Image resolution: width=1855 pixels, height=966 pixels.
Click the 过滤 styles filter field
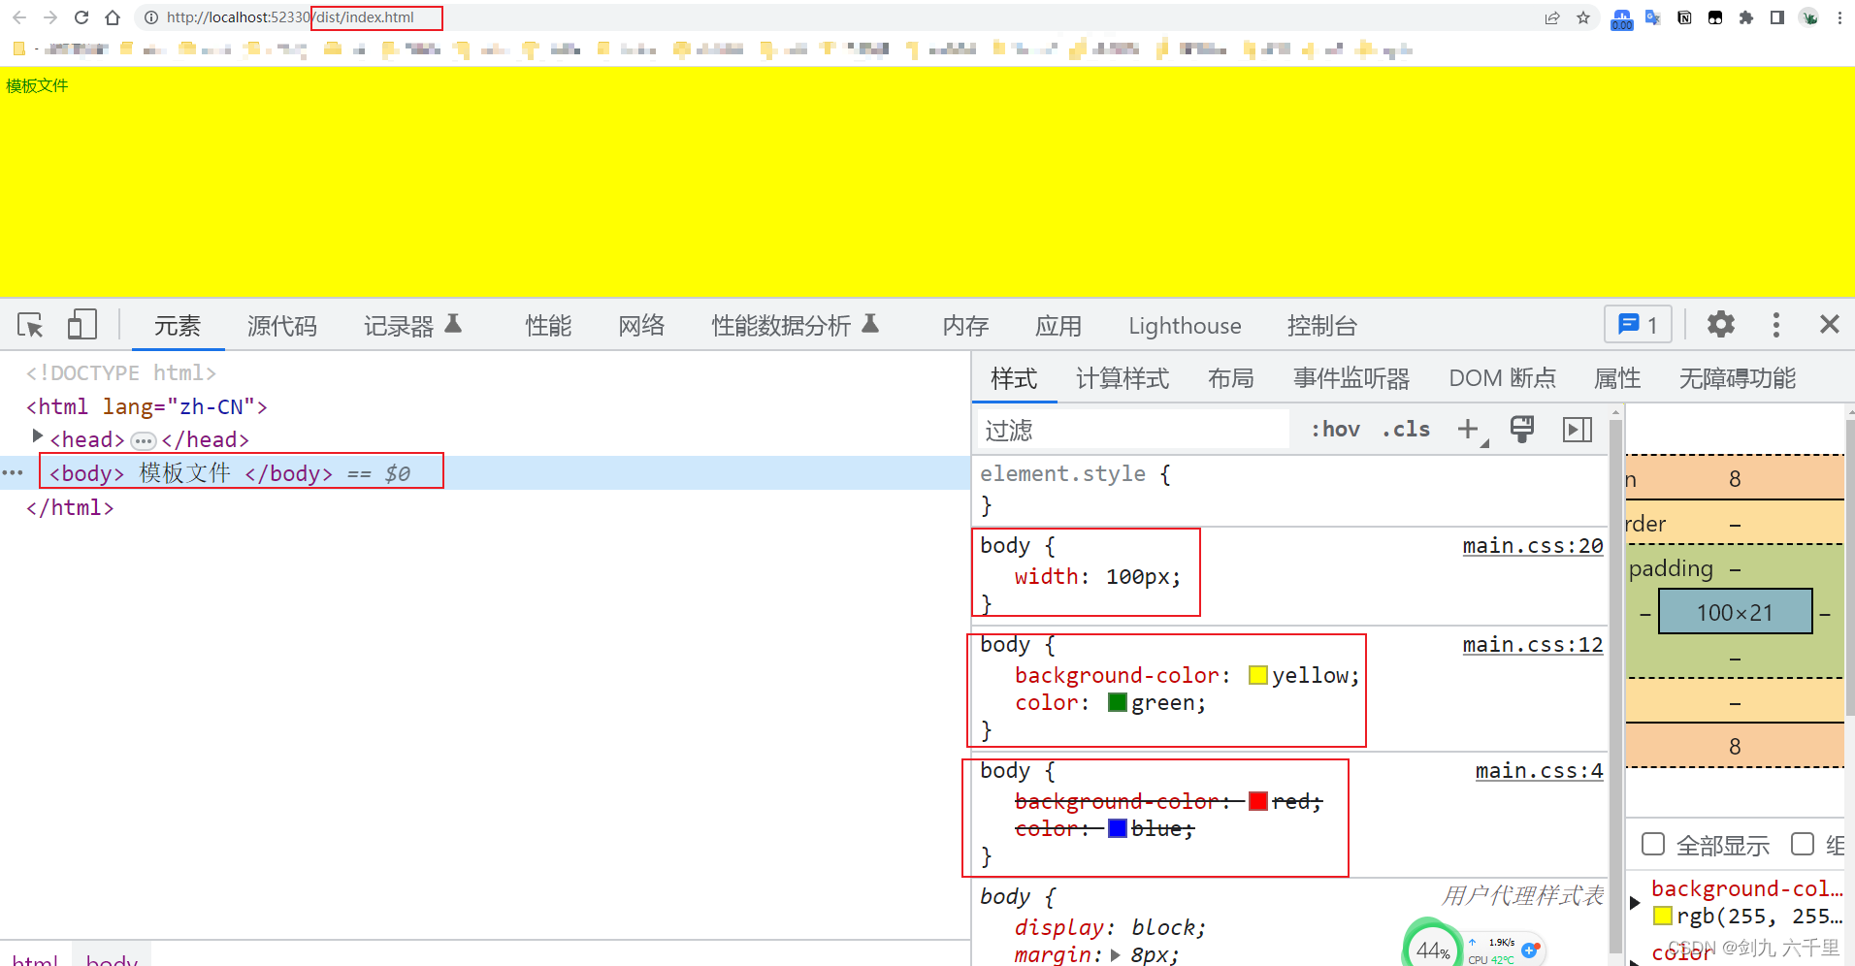coord(1132,430)
